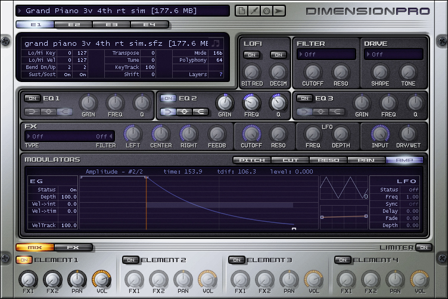Switch to the FX tab beside MIX

click(x=73, y=247)
